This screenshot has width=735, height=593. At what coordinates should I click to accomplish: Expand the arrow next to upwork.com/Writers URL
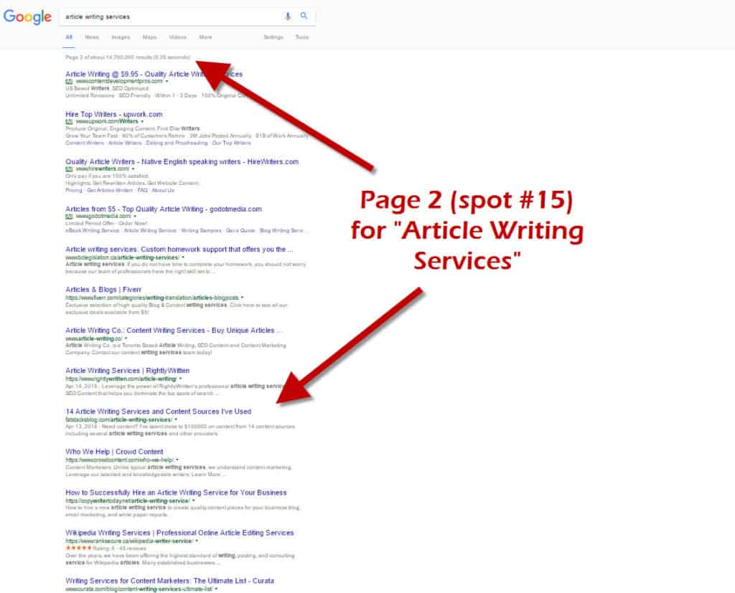coord(143,122)
